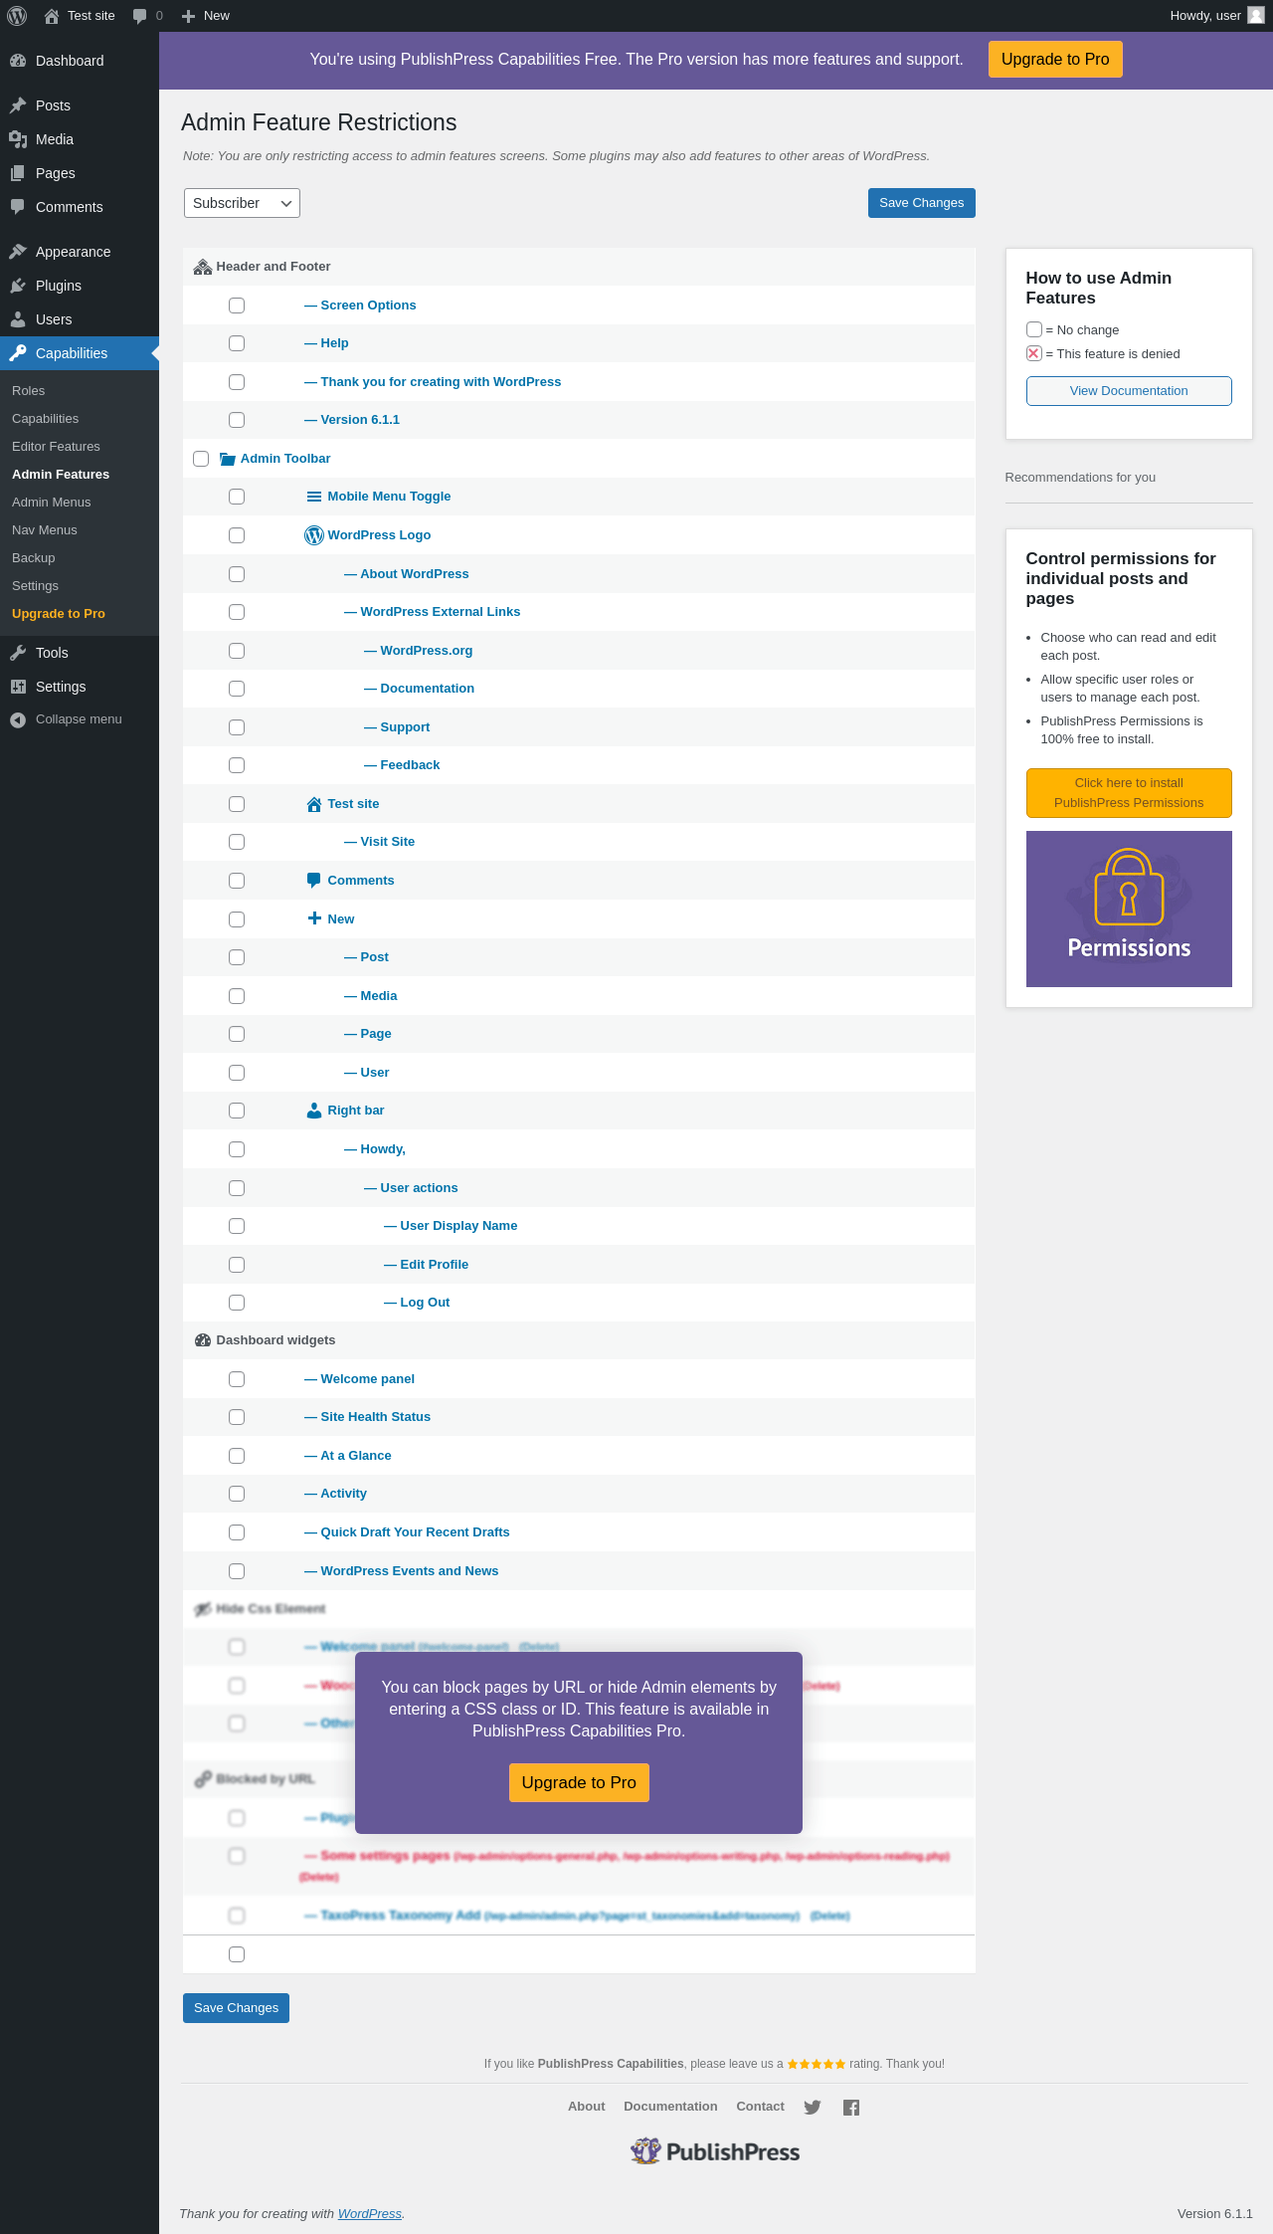Click Upgrade to Pro in sidebar submenu
This screenshot has width=1273, height=2234.
[59, 614]
